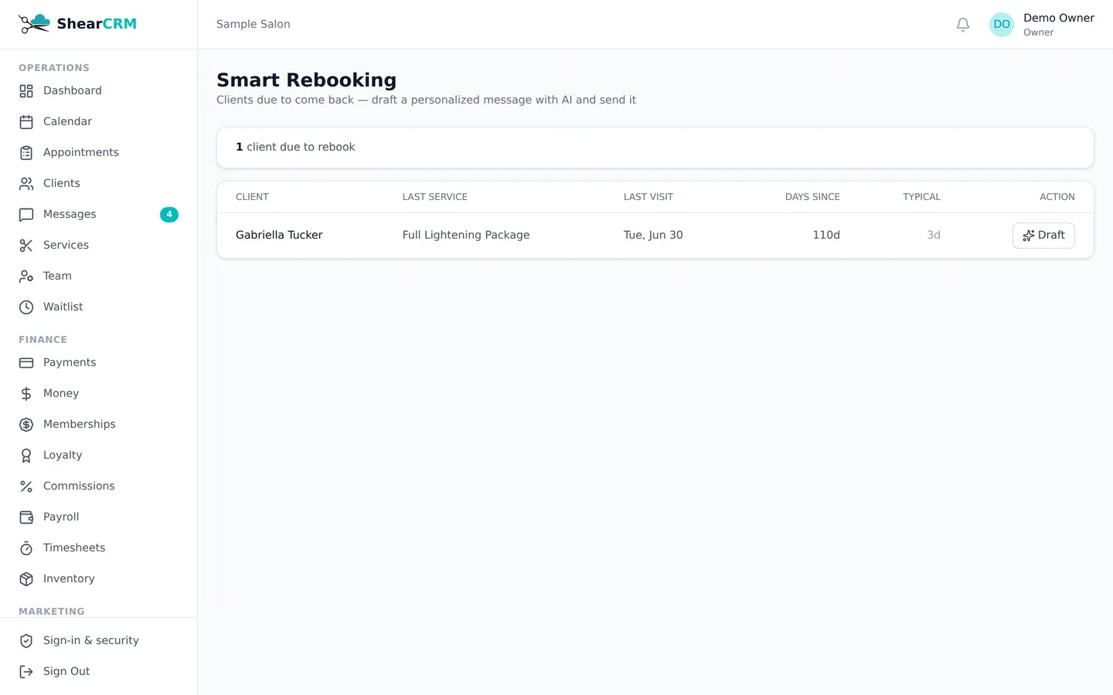Click the Appointments clipboard icon
The image size is (1113, 695).
(x=26, y=153)
